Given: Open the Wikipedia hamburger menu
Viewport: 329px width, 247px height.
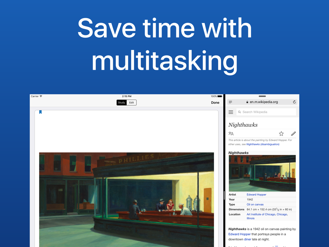Looking at the screenshot, I should (231, 112).
